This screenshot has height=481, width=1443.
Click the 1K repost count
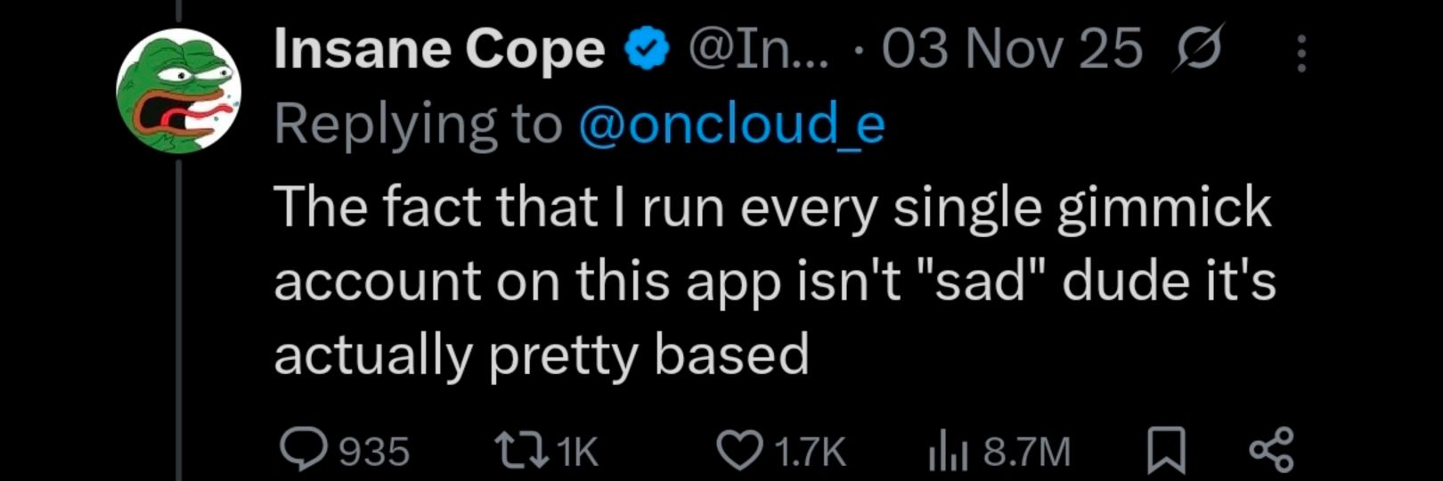(577, 452)
